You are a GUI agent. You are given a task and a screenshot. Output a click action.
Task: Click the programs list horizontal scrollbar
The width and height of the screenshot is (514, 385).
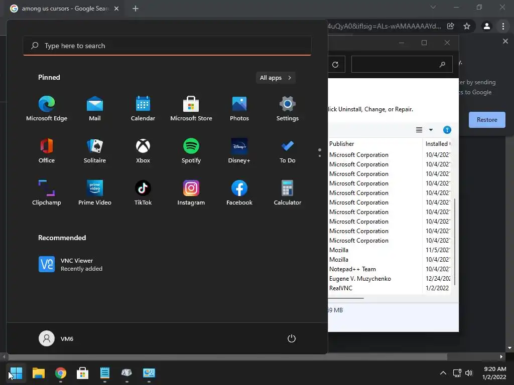tap(346, 298)
